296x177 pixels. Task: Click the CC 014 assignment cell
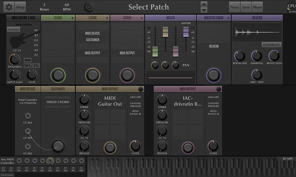click(x=3, y=169)
